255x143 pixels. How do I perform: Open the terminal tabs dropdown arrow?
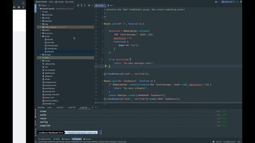click(96, 107)
